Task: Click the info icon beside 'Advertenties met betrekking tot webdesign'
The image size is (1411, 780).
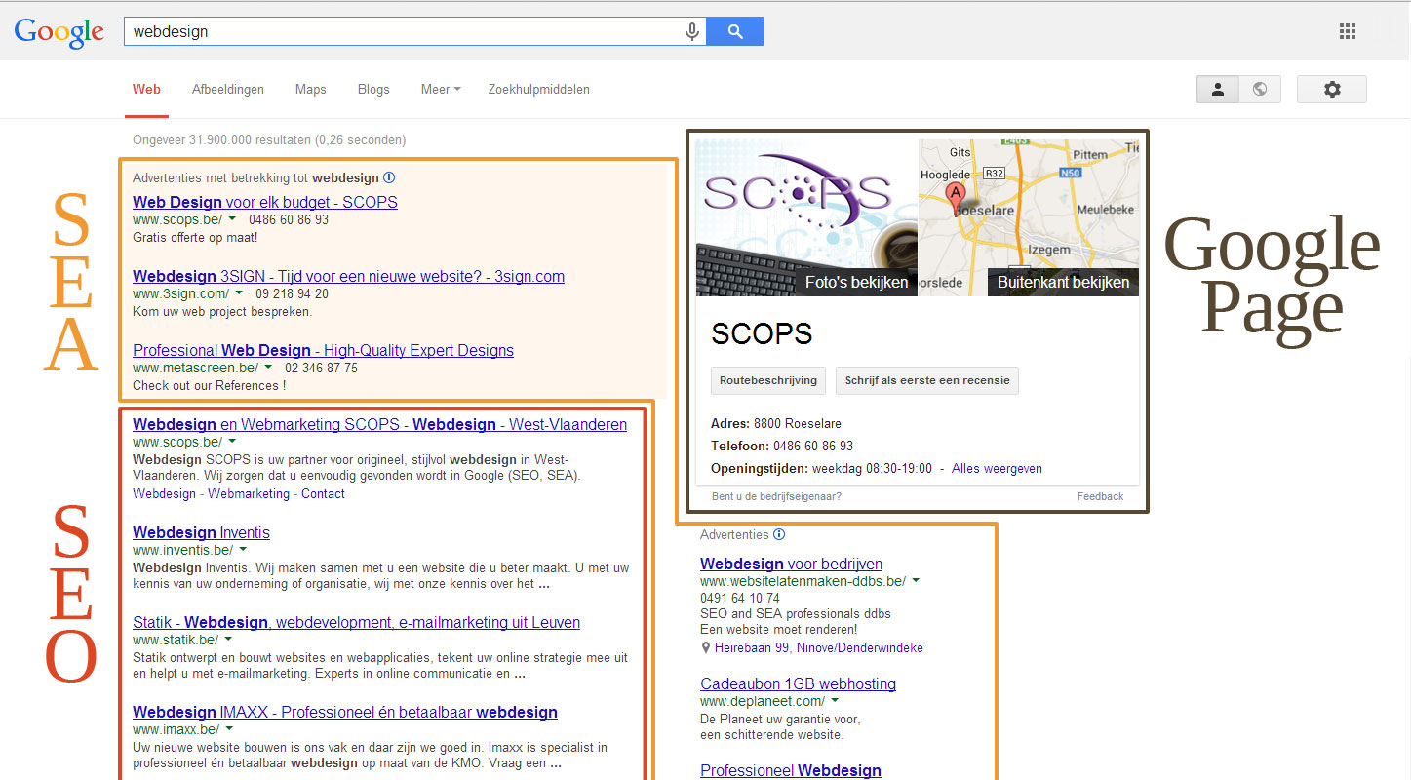Action: pos(389,177)
